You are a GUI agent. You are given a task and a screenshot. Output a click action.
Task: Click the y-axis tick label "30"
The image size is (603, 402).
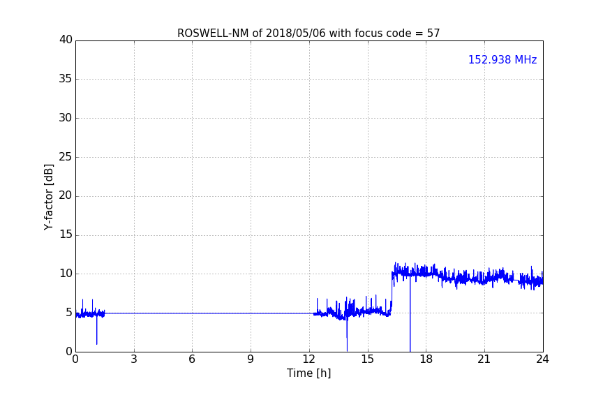66,118
